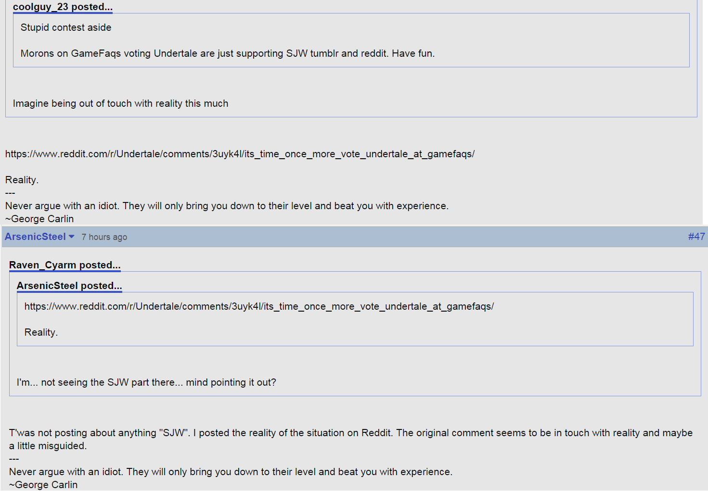
Task: Click the Reddit URL above post #47
Action: coord(240,154)
